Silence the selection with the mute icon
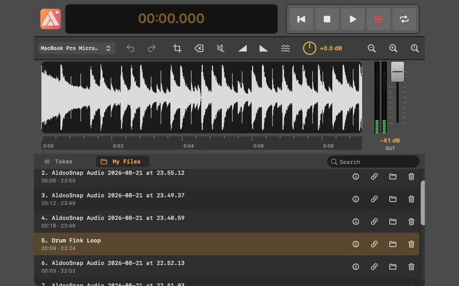The width and height of the screenshot is (459, 286). (220, 48)
